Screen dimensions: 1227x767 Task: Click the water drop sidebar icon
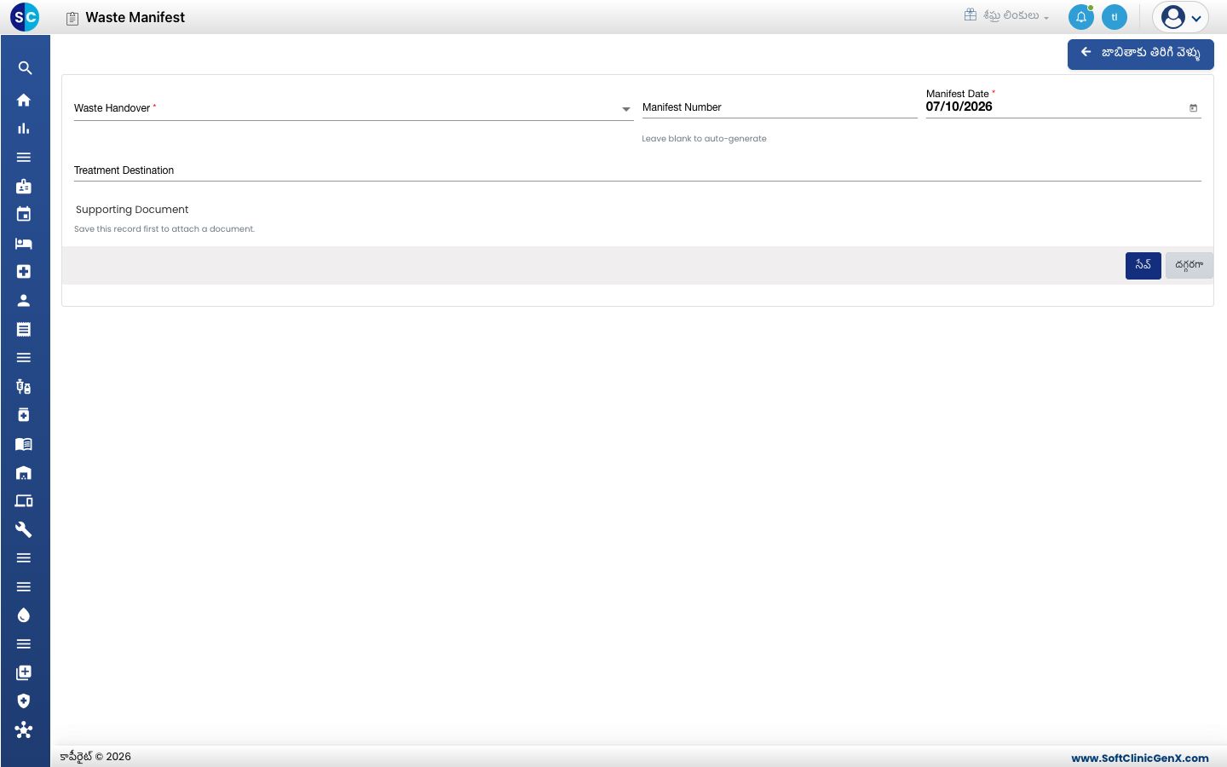coord(24,615)
